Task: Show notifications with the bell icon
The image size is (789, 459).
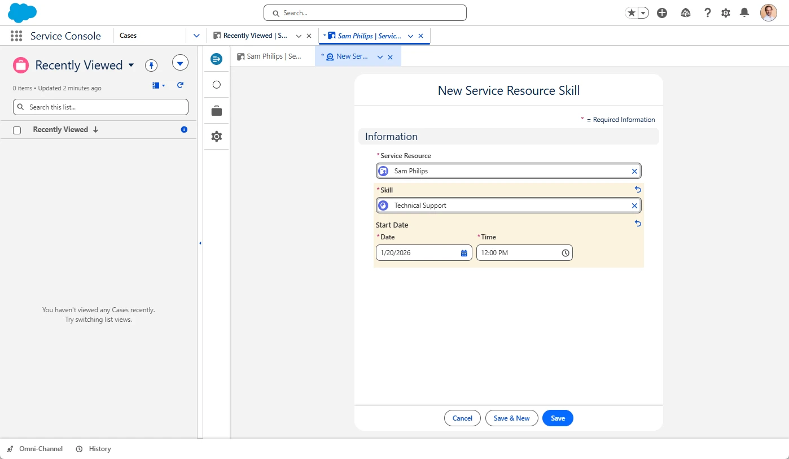Action: pos(744,12)
